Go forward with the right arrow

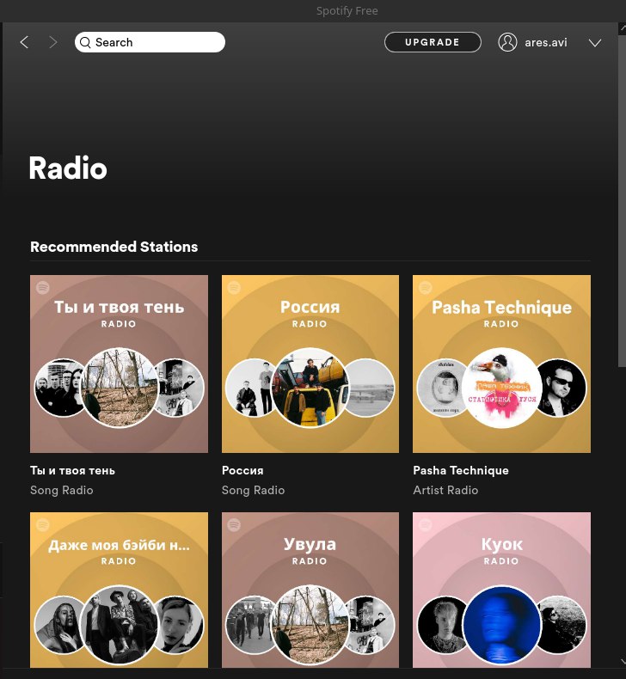tap(52, 42)
